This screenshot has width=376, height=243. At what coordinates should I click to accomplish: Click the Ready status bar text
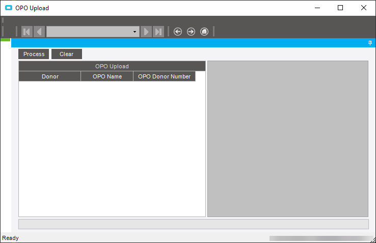(10, 238)
